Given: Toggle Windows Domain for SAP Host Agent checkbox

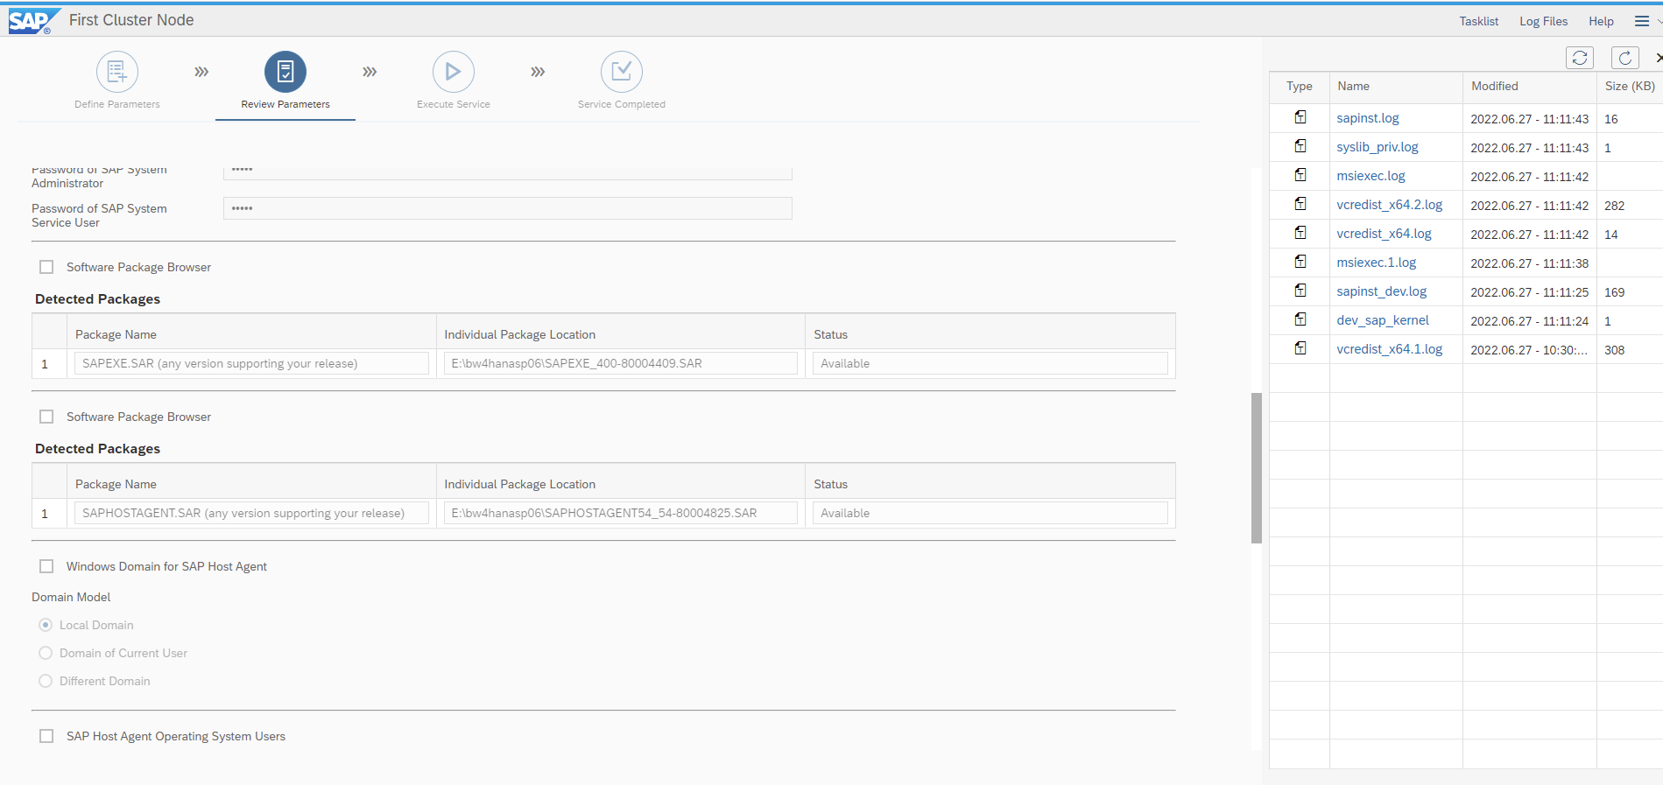Looking at the screenshot, I should coord(46,566).
